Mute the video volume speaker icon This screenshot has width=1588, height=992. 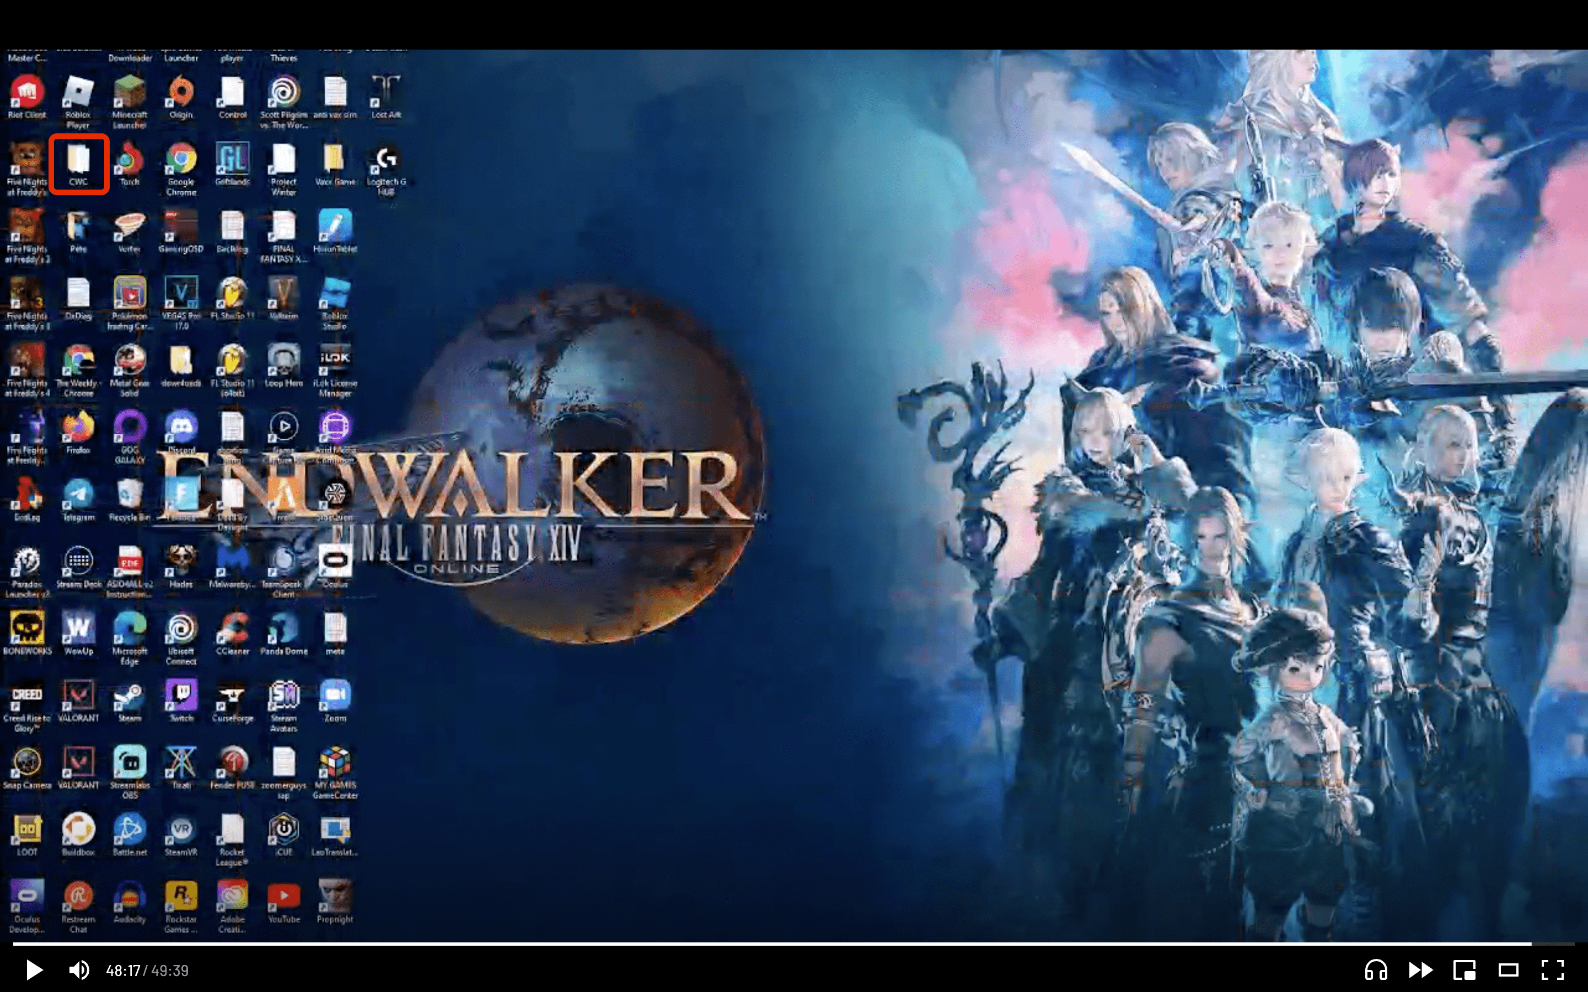[79, 970]
